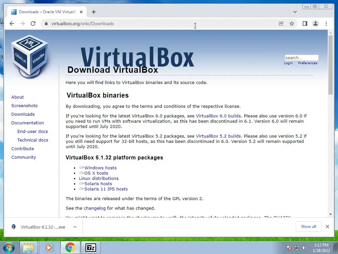Focus the search... box on the page
This screenshot has width=338, height=254.
[x=302, y=58]
